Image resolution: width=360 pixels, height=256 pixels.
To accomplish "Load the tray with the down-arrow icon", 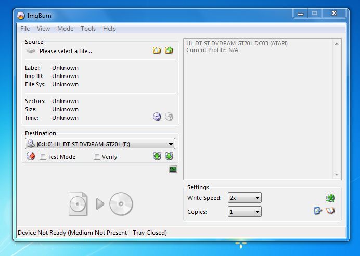I will pyautogui.click(x=169, y=156).
